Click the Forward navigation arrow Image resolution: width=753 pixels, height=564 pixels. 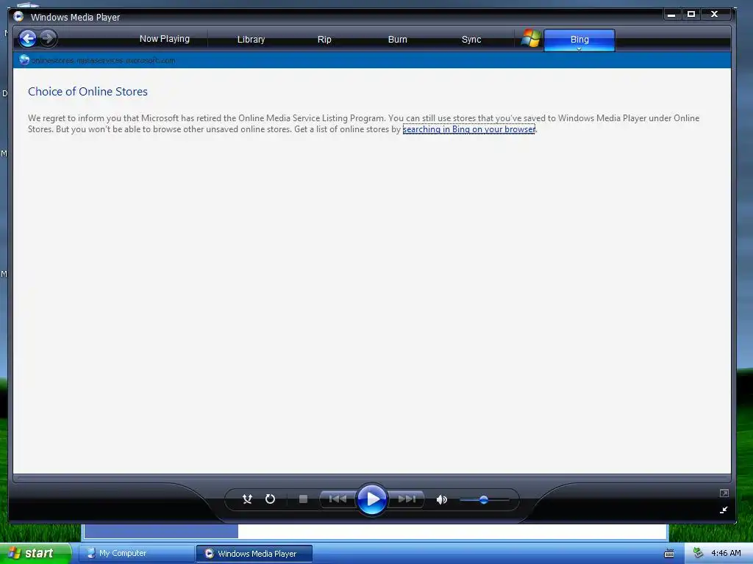pos(48,38)
